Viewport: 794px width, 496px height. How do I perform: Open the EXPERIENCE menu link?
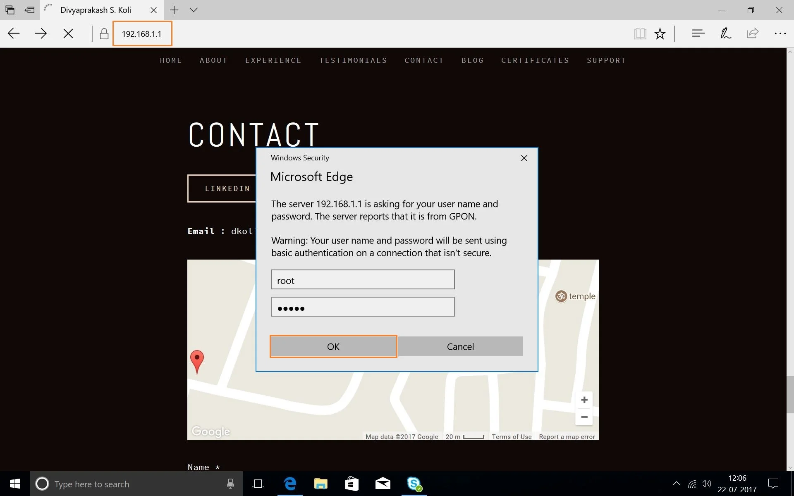coord(273,60)
